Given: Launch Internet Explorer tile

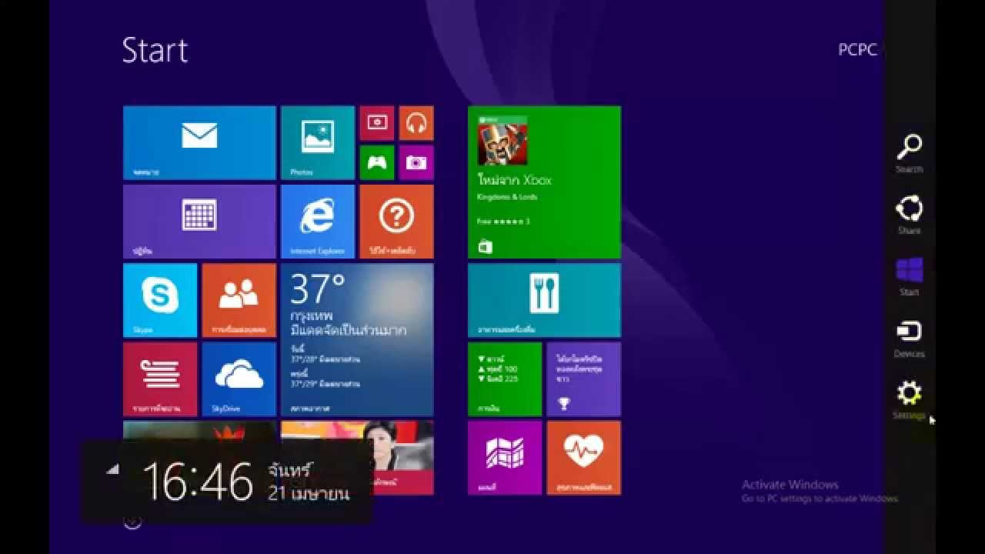Looking at the screenshot, I should [318, 222].
